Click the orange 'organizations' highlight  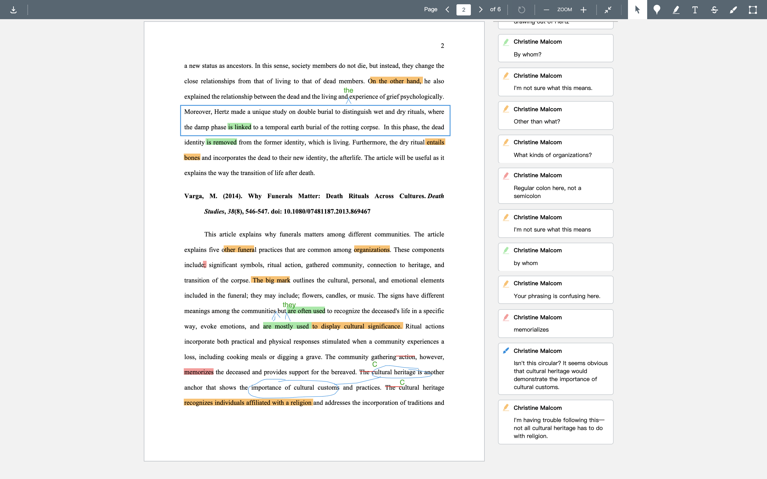[372, 250]
